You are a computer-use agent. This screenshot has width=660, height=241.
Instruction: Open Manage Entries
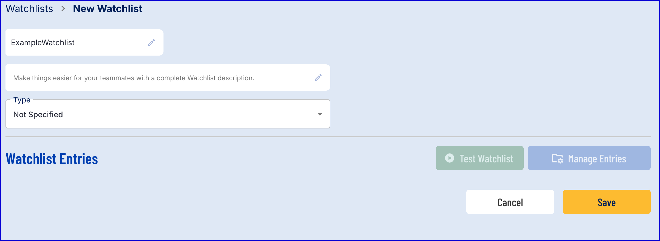tap(589, 158)
